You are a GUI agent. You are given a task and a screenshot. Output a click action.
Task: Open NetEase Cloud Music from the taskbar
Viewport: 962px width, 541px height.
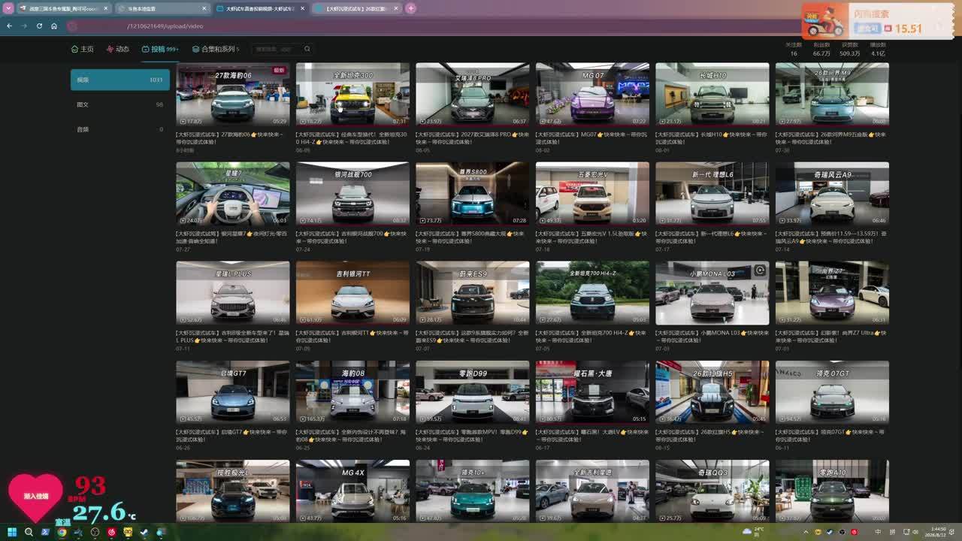point(111,532)
